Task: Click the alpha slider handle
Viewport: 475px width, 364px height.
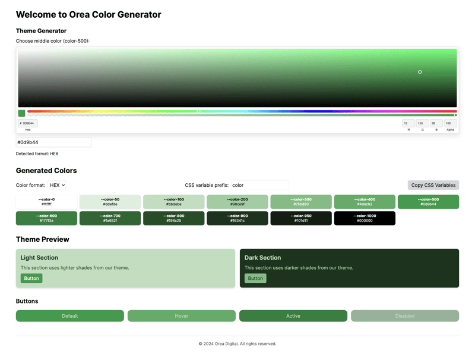Action: click(x=455, y=115)
